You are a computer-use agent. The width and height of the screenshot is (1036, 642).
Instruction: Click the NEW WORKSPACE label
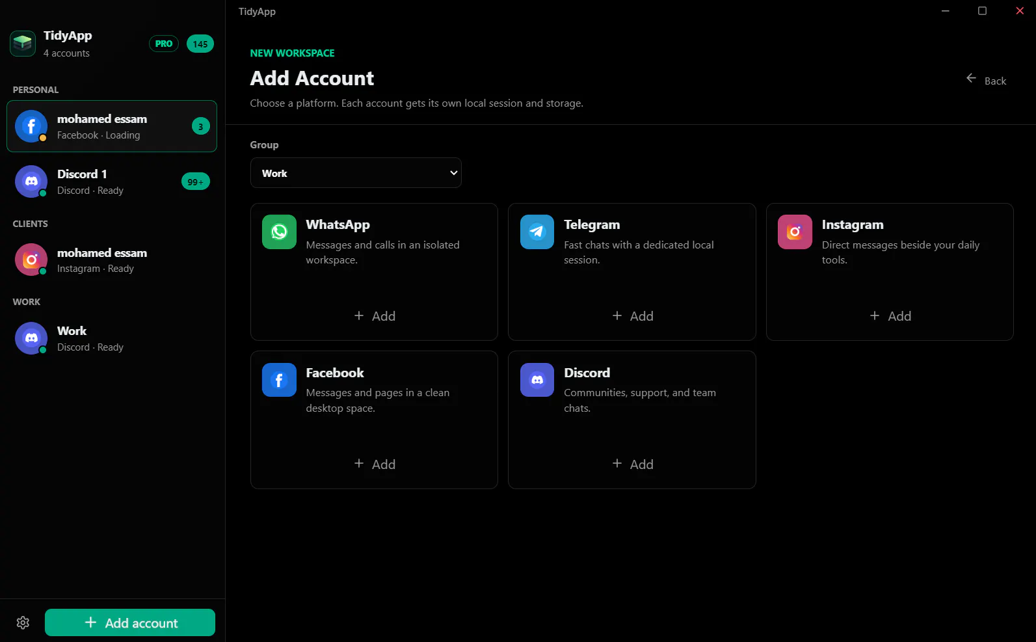293,53
